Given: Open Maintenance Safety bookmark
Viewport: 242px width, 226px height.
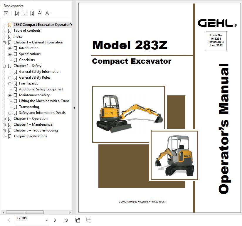Looking at the screenshot, I should click(x=34, y=95).
